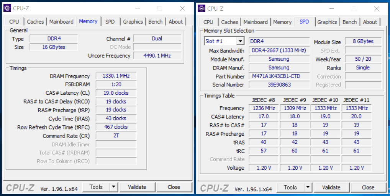The image size is (390, 196).
Task: Click Tools button in right CPU-Z window
Action: pos(290,187)
